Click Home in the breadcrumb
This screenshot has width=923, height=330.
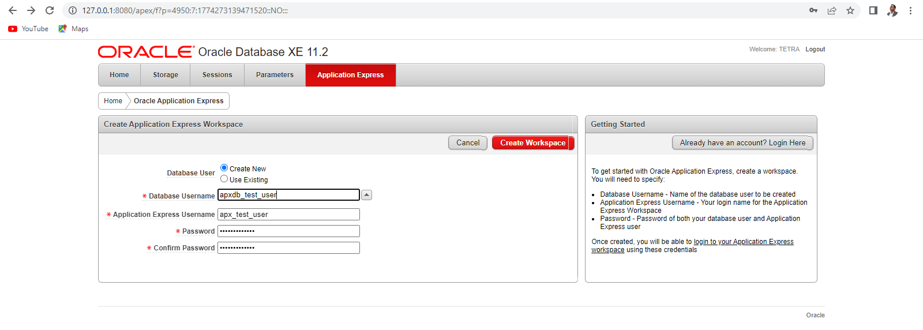[x=113, y=101]
